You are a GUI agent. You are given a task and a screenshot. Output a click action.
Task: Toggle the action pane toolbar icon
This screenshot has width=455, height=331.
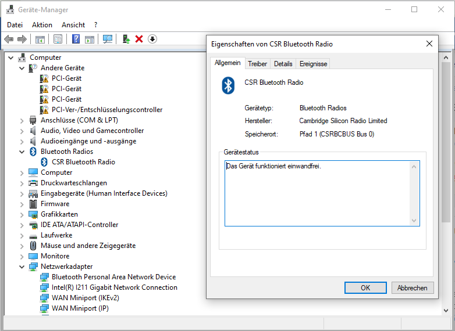tap(90, 39)
